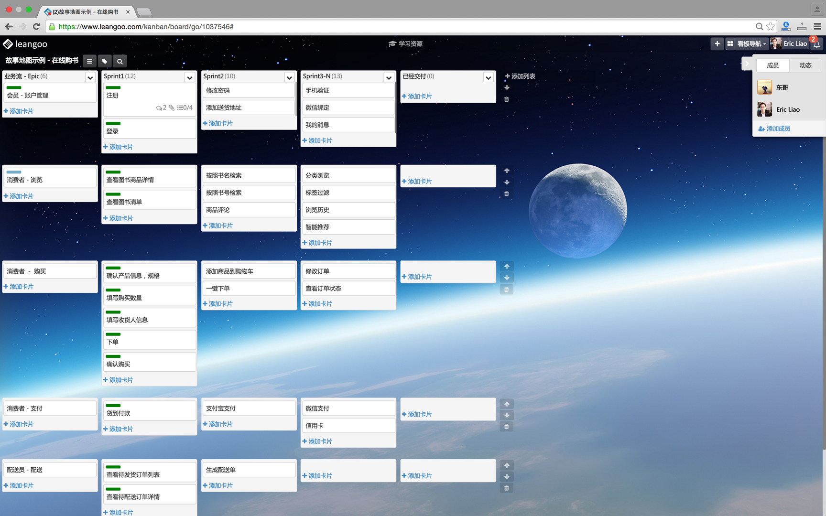Click the leangoo logo
Image resolution: width=826 pixels, height=516 pixels.
pyautogui.click(x=25, y=44)
